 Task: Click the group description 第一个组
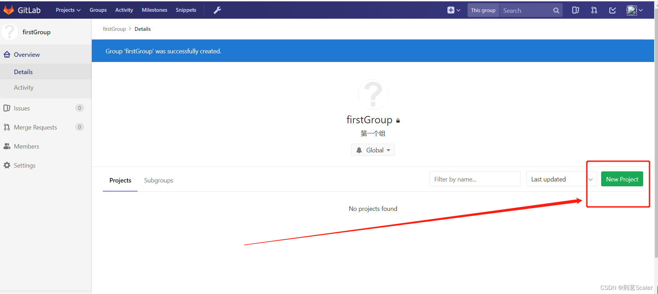tap(373, 133)
